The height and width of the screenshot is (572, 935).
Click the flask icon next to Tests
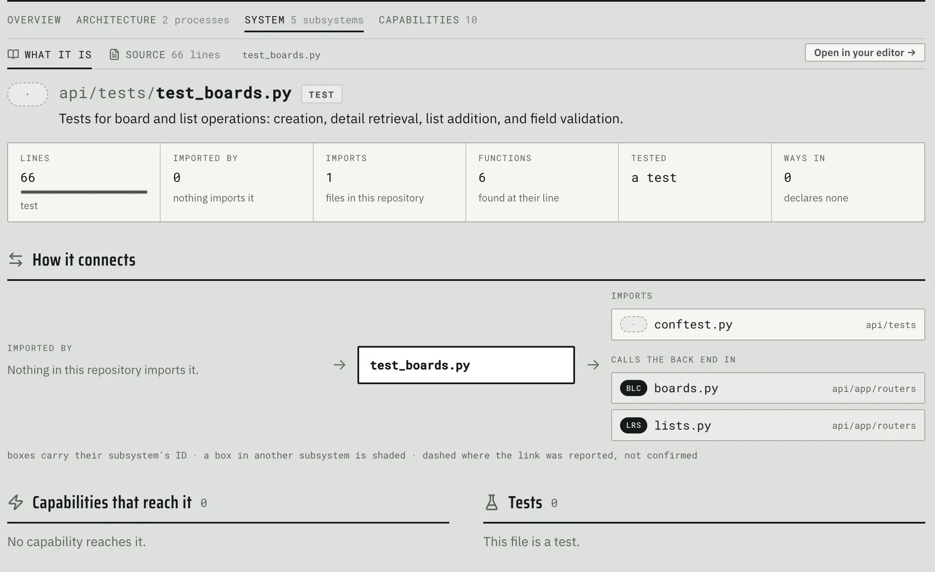tap(492, 502)
